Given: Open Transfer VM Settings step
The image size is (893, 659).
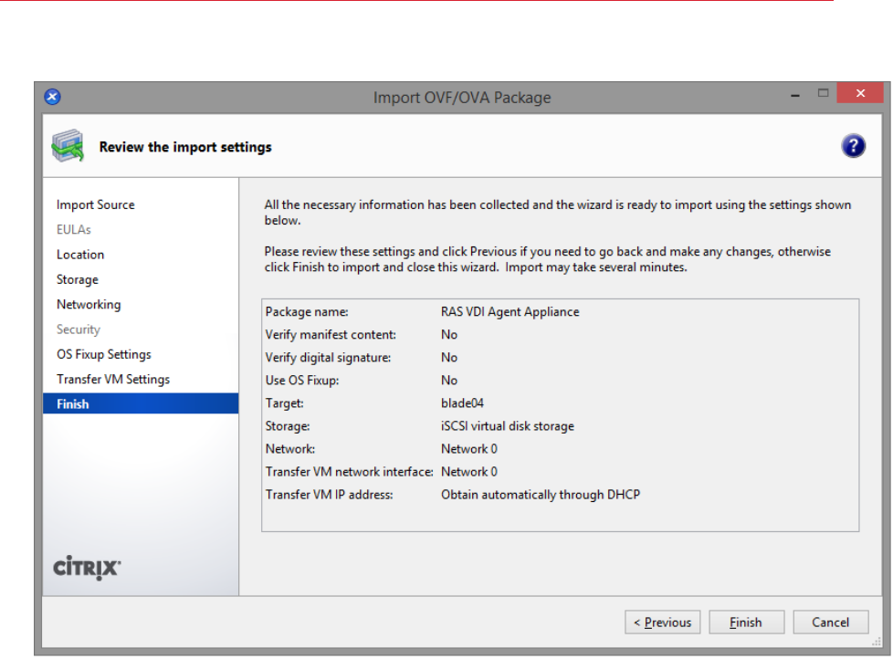Looking at the screenshot, I should click(x=113, y=380).
